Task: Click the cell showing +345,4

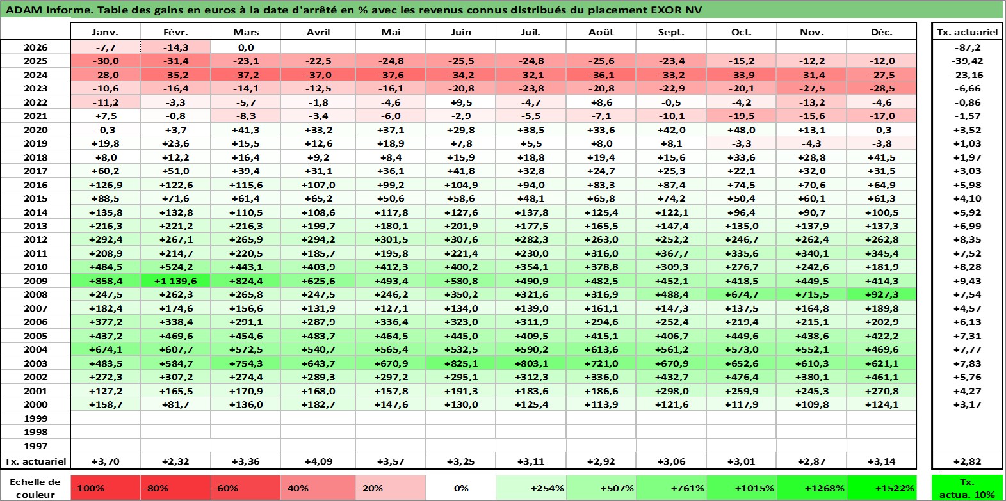Action: tap(881, 253)
